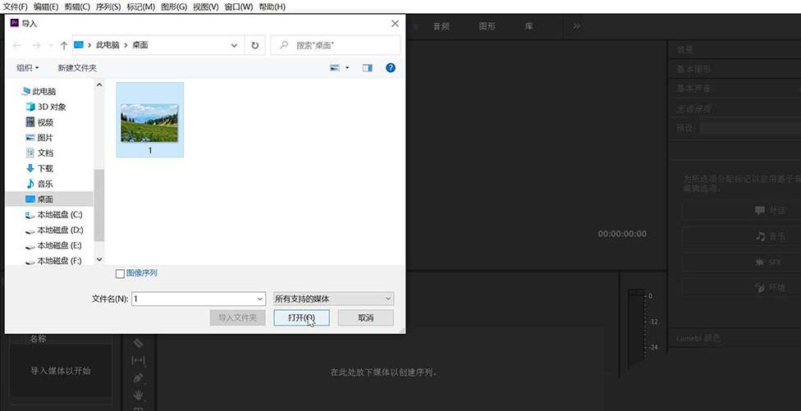Open recent locations dropdown arrow
The image size is (801, 411).
[51, 45]
